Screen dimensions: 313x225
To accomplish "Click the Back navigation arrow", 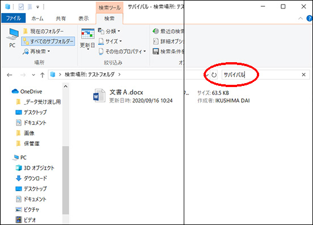I will 10,75.
